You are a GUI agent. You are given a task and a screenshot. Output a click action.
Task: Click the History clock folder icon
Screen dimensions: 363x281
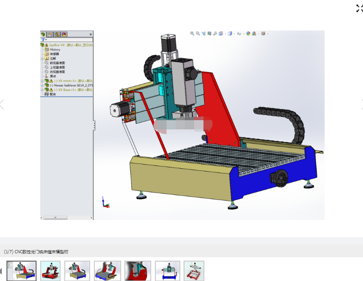(x=47, y=49)
